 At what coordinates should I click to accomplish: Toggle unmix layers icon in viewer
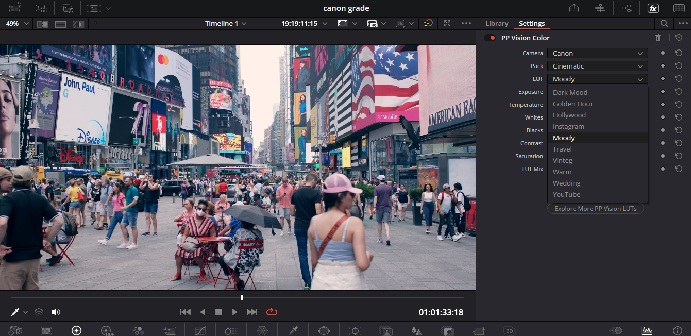click(39, 312)
